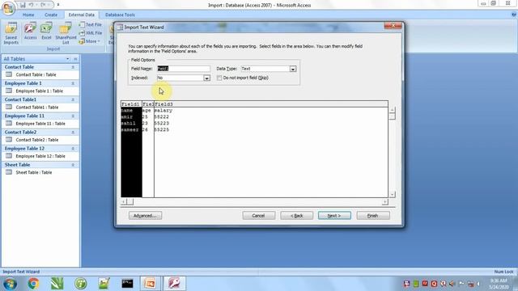Click preview horizontal scrollbar right arrow

[x=385, y=201]
